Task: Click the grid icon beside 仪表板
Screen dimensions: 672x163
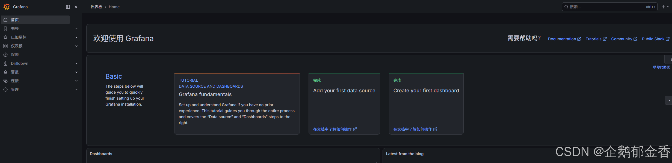Action: (5, 46)
